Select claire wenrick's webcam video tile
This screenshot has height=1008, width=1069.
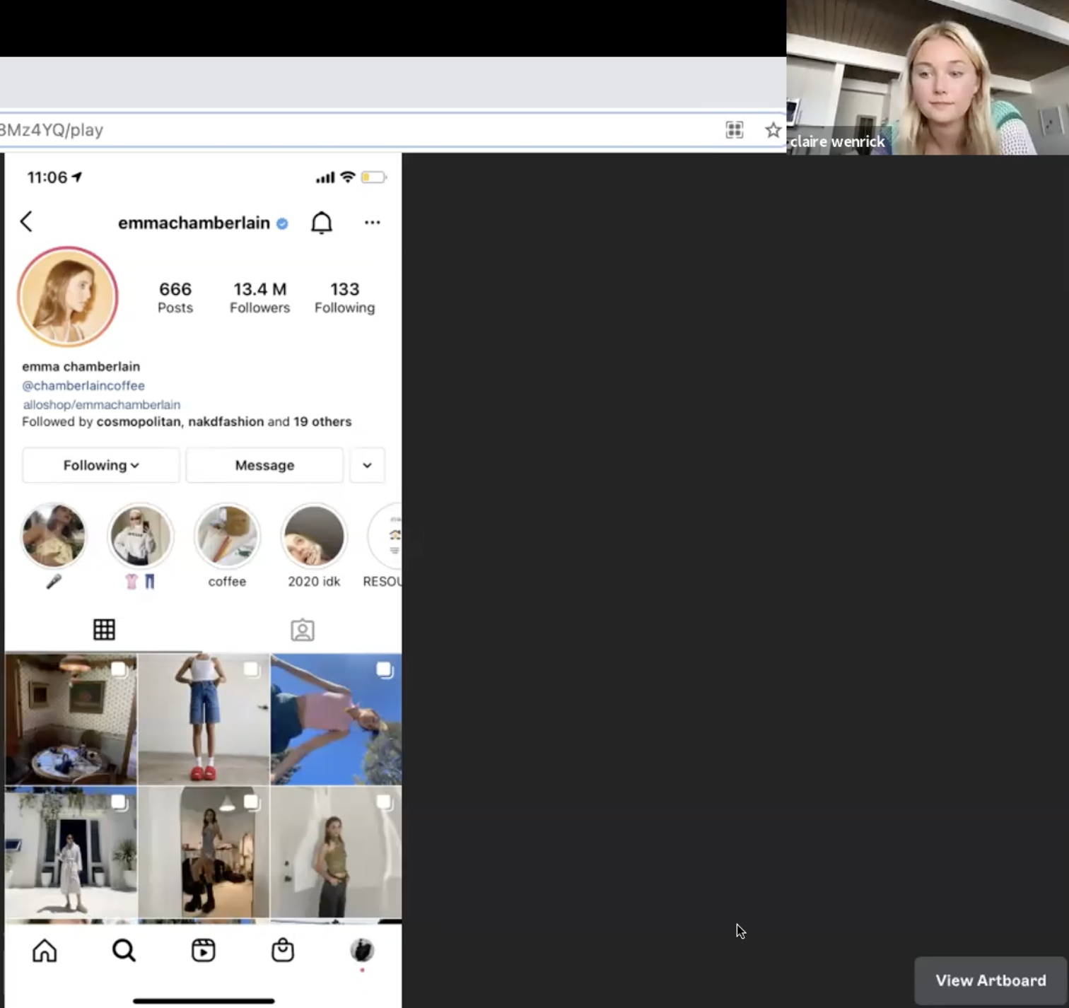[x=928, y=77]
